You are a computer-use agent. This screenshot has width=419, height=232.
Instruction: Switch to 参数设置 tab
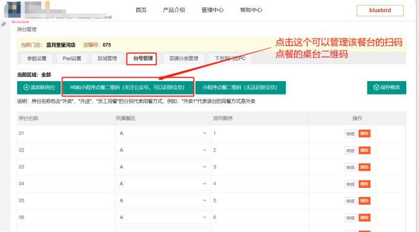coord(37,59)
